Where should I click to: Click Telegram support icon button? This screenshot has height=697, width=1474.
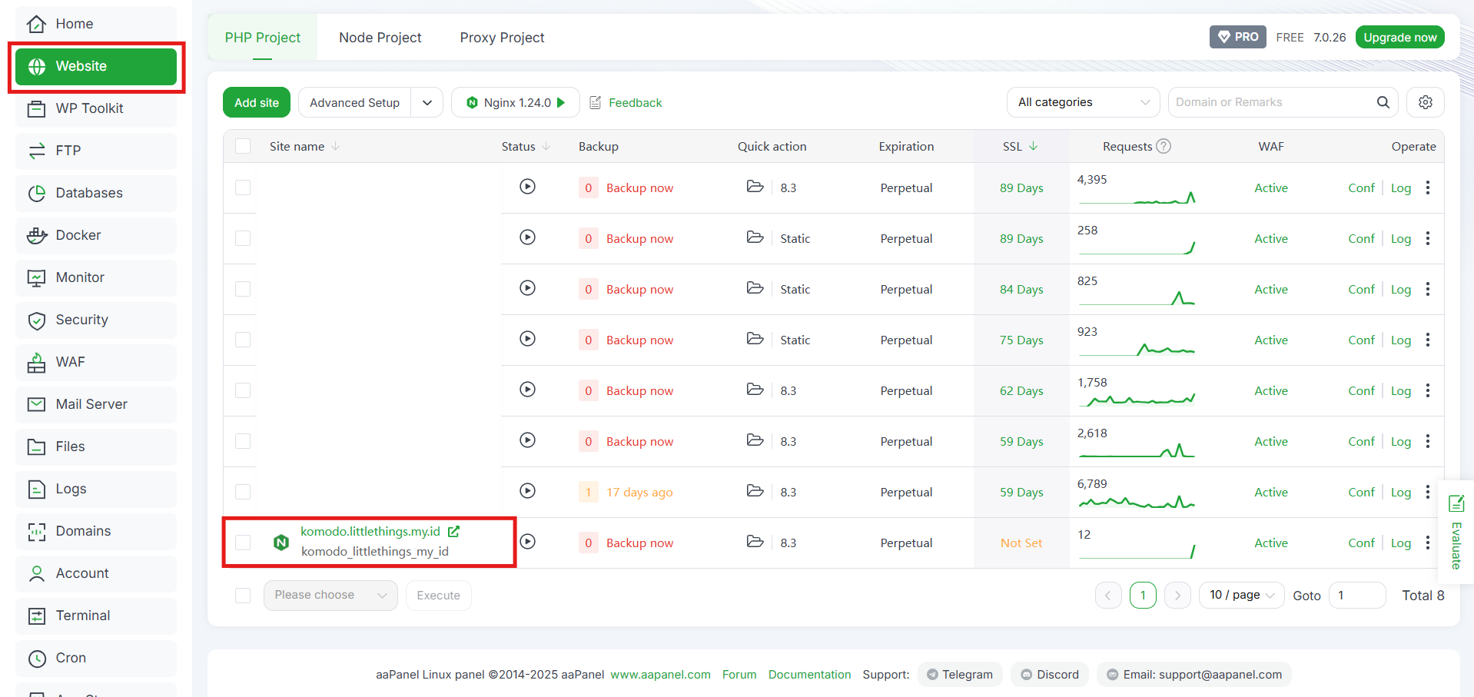960,674
